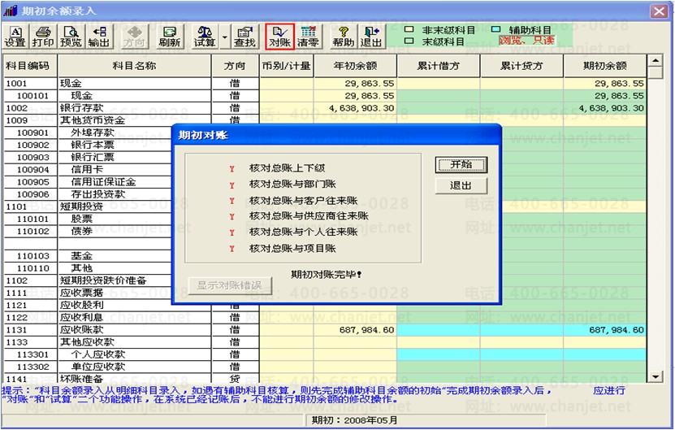Click the scrollbar down arrow

pyautogui.click(x=656, y=376)
